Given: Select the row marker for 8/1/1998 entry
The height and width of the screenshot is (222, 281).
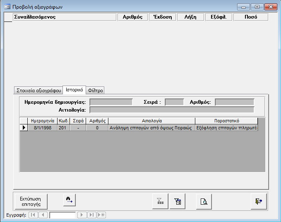Looking at the screenshot, I should (24, 128).
